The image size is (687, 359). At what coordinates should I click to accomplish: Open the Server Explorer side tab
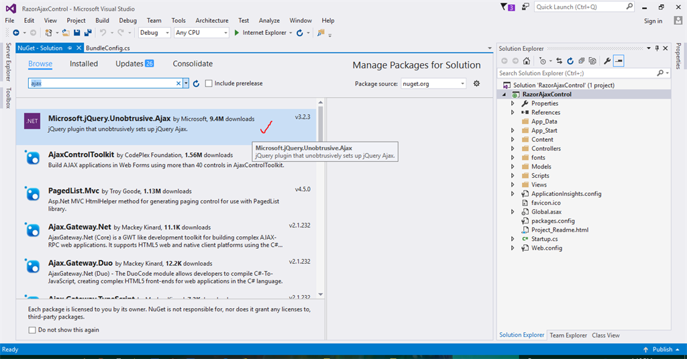[8, 62]
